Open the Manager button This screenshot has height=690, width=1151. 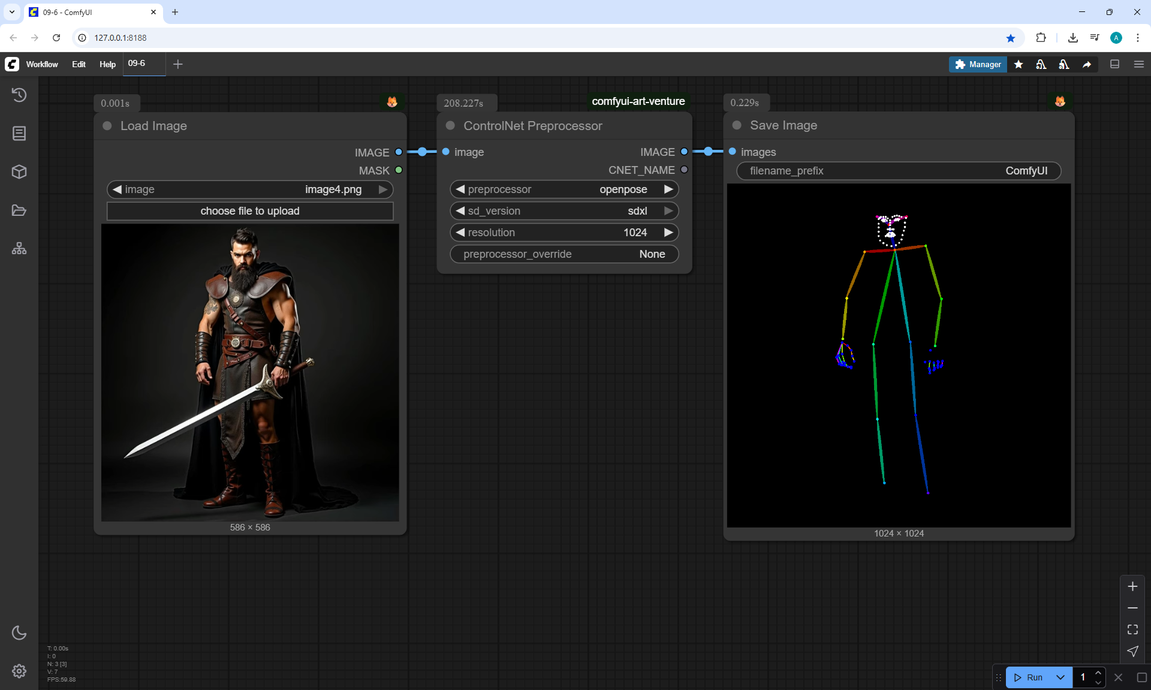click(x=978, y=64)
